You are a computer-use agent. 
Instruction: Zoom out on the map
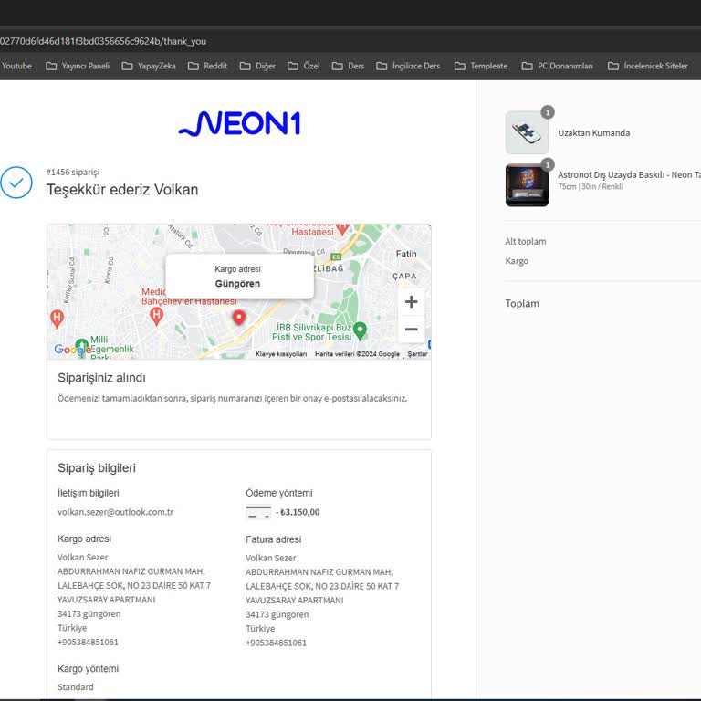tap(411, 330)
